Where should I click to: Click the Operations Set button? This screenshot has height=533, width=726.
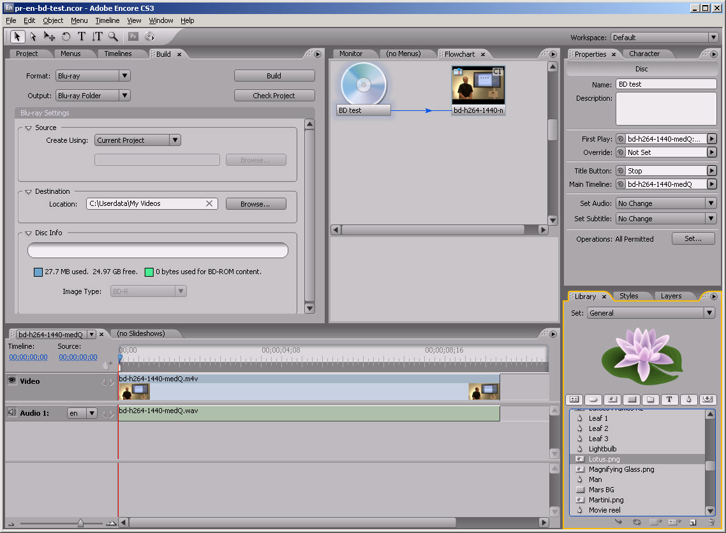coord(693,238)
